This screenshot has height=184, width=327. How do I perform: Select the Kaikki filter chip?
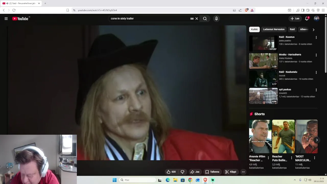pyautogui.click(x=254, y=29)
